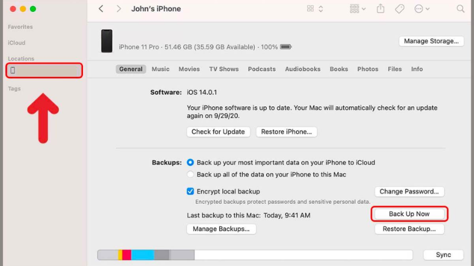This screenshot has width=474, height=266.
Task: Click the Tags sidebar heading
Action: click(14, 89)
